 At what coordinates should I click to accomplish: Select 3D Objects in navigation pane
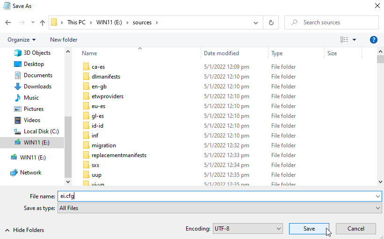[x=37, y=53]
